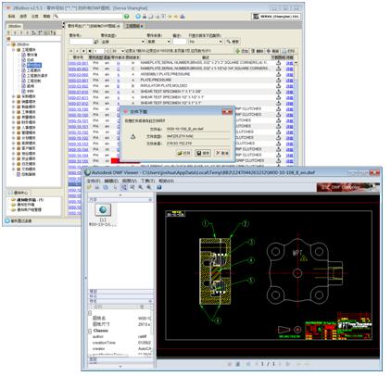Select the highlighted pan tool in DWF Viewer toolbar
Screen dimensions: 391x376
(123, 187)
